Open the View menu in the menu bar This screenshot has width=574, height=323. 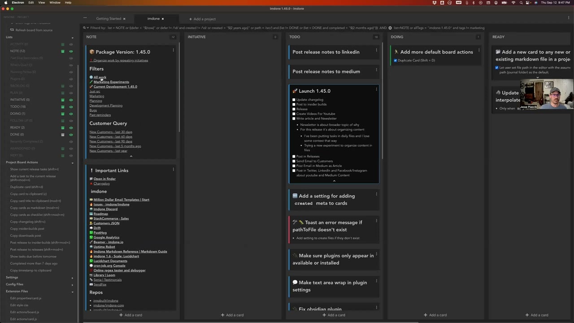[x=41, y=3]
